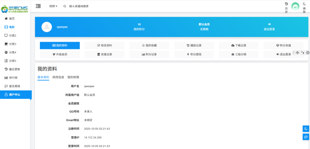310x149 pixels.
Task: Click the 所属用户组 value 默认会员
Action: tap(90, 95)
